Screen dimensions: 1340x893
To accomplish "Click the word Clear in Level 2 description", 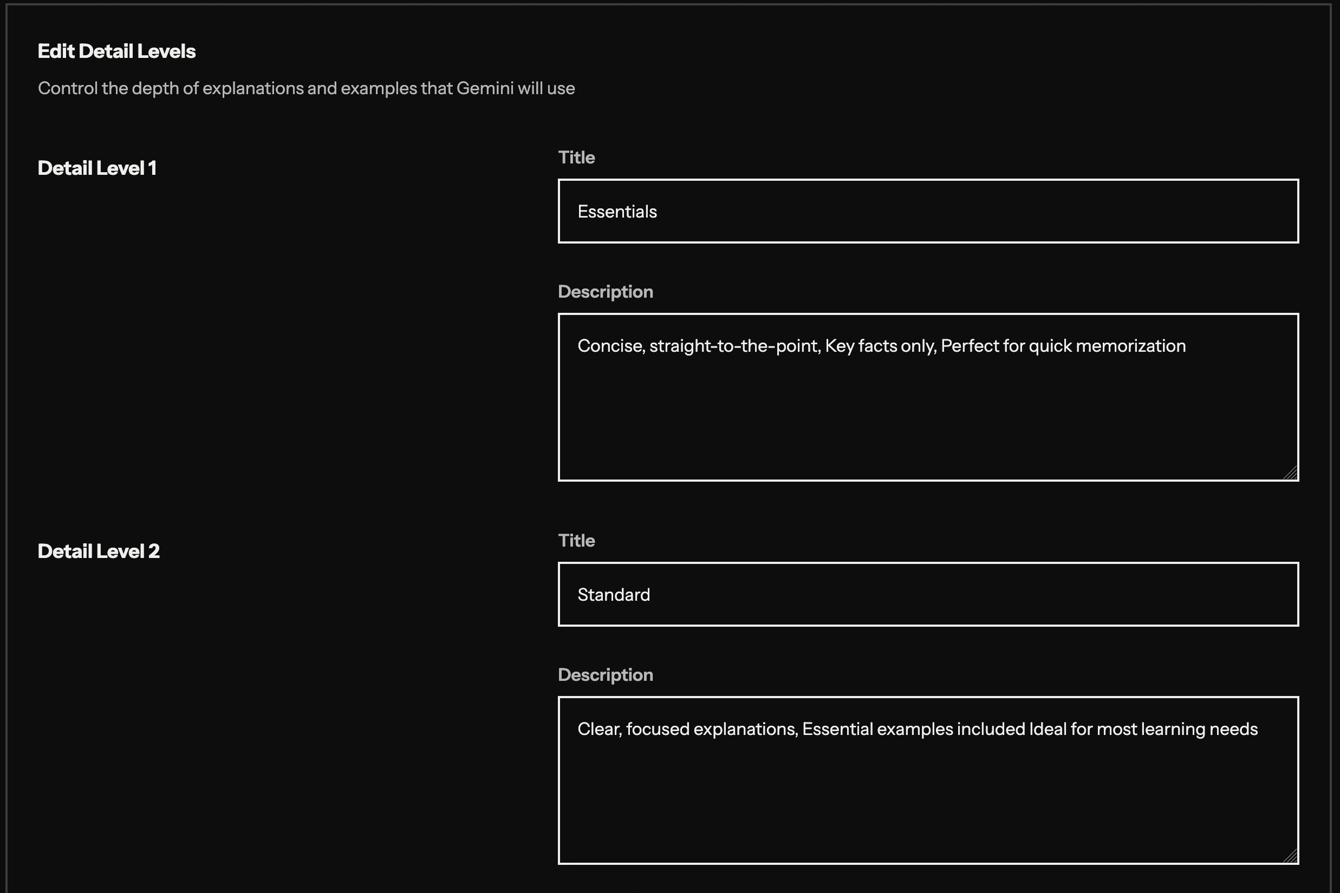I will tap(599, 730).
